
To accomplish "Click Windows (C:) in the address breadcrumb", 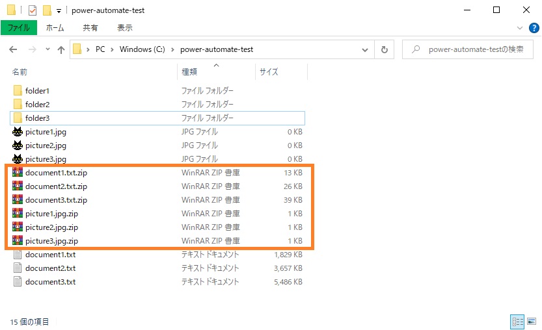I will [x=142, y=49].
